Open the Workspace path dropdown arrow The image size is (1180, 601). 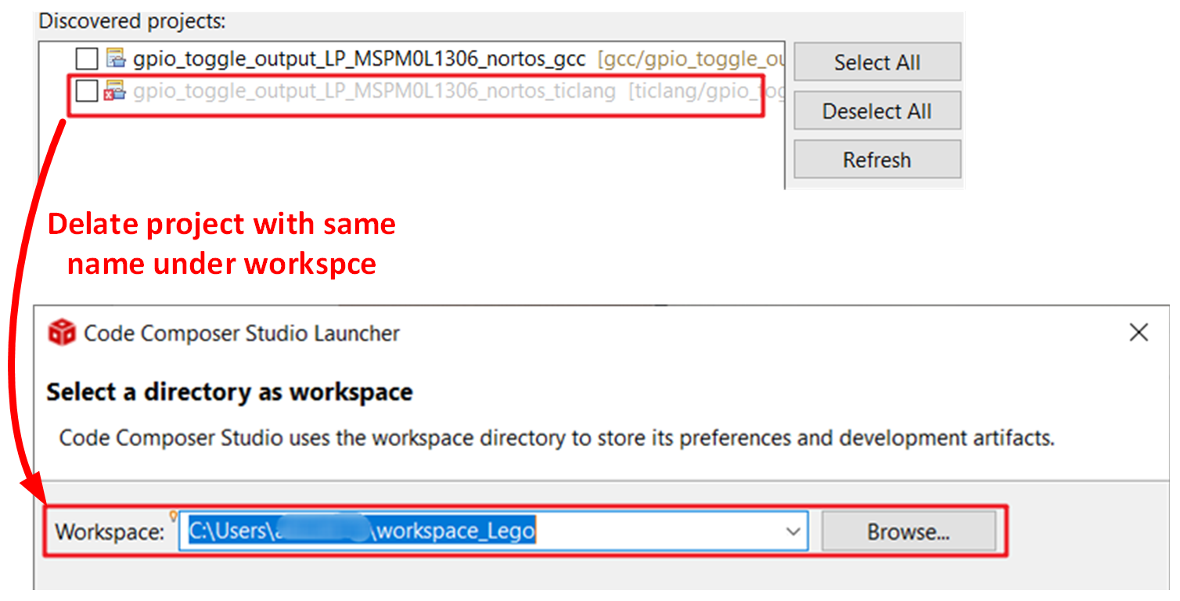click(793, 532)
